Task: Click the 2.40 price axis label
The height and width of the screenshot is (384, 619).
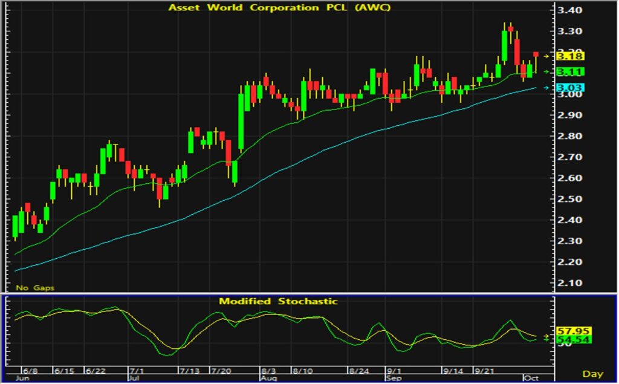Action: pyautogui.click(x=569, y=220)
